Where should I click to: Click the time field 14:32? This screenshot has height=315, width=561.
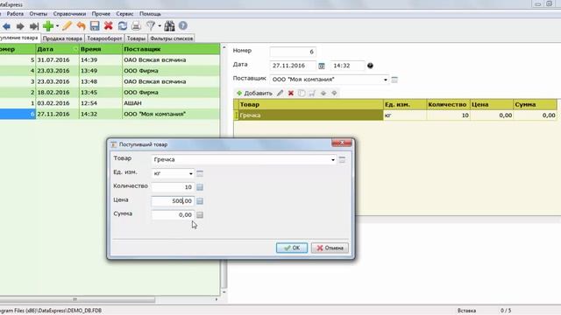point(347,66)
